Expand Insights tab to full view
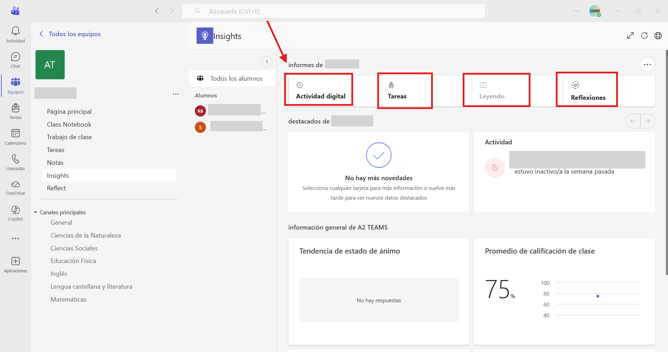Viewport: 668px width, 352px height. pyautogui.click(x=630, y=35)
